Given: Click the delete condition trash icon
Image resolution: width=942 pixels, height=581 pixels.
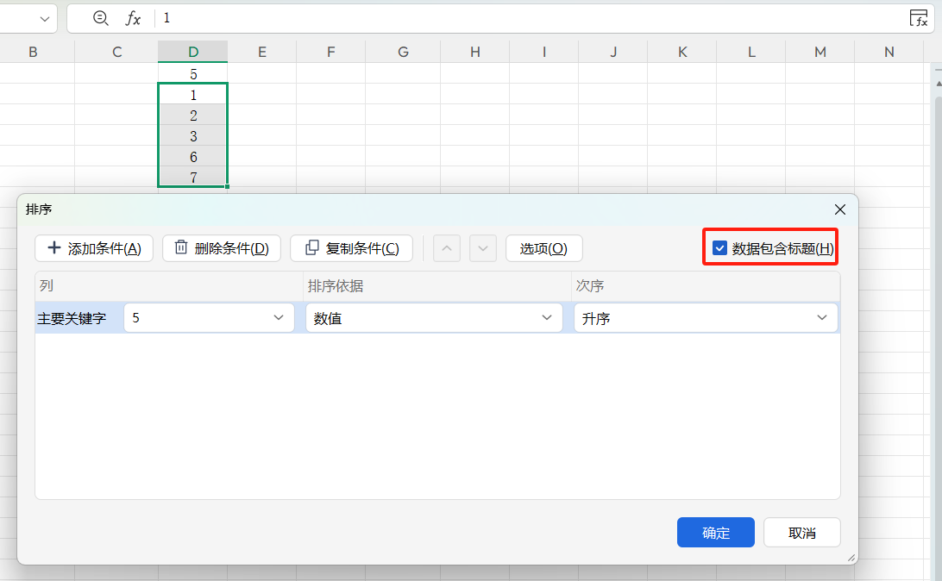Looking at the screenshot, I should pos(182,247).
